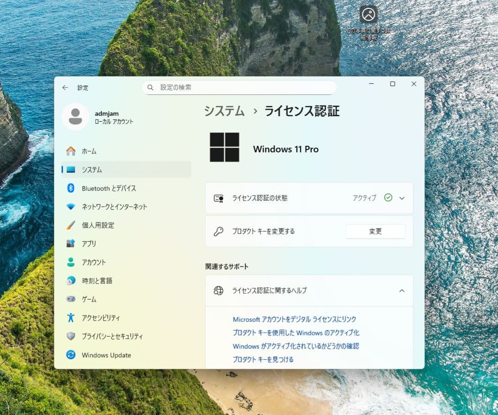Screen dimensions: 498x415
Task: Click the 個人用設定 paintbrush icon
Action: click(71, 225)
